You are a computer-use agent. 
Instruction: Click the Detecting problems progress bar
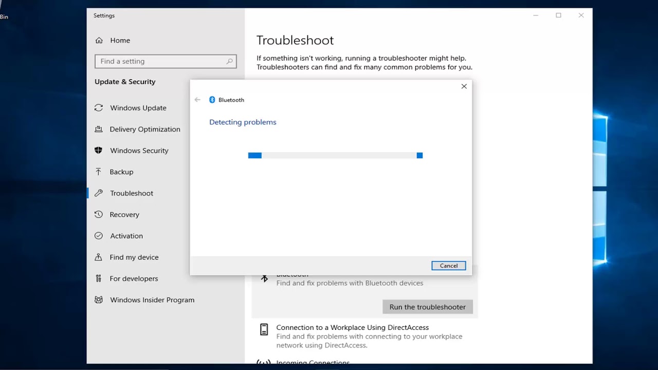[x=335, y=155]
